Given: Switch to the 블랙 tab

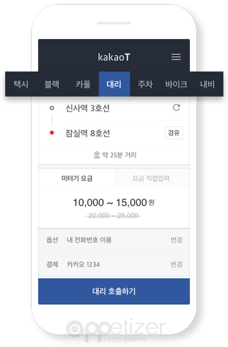Looking at the screenshot, I should pyautogui.click(x=52, y=84).
